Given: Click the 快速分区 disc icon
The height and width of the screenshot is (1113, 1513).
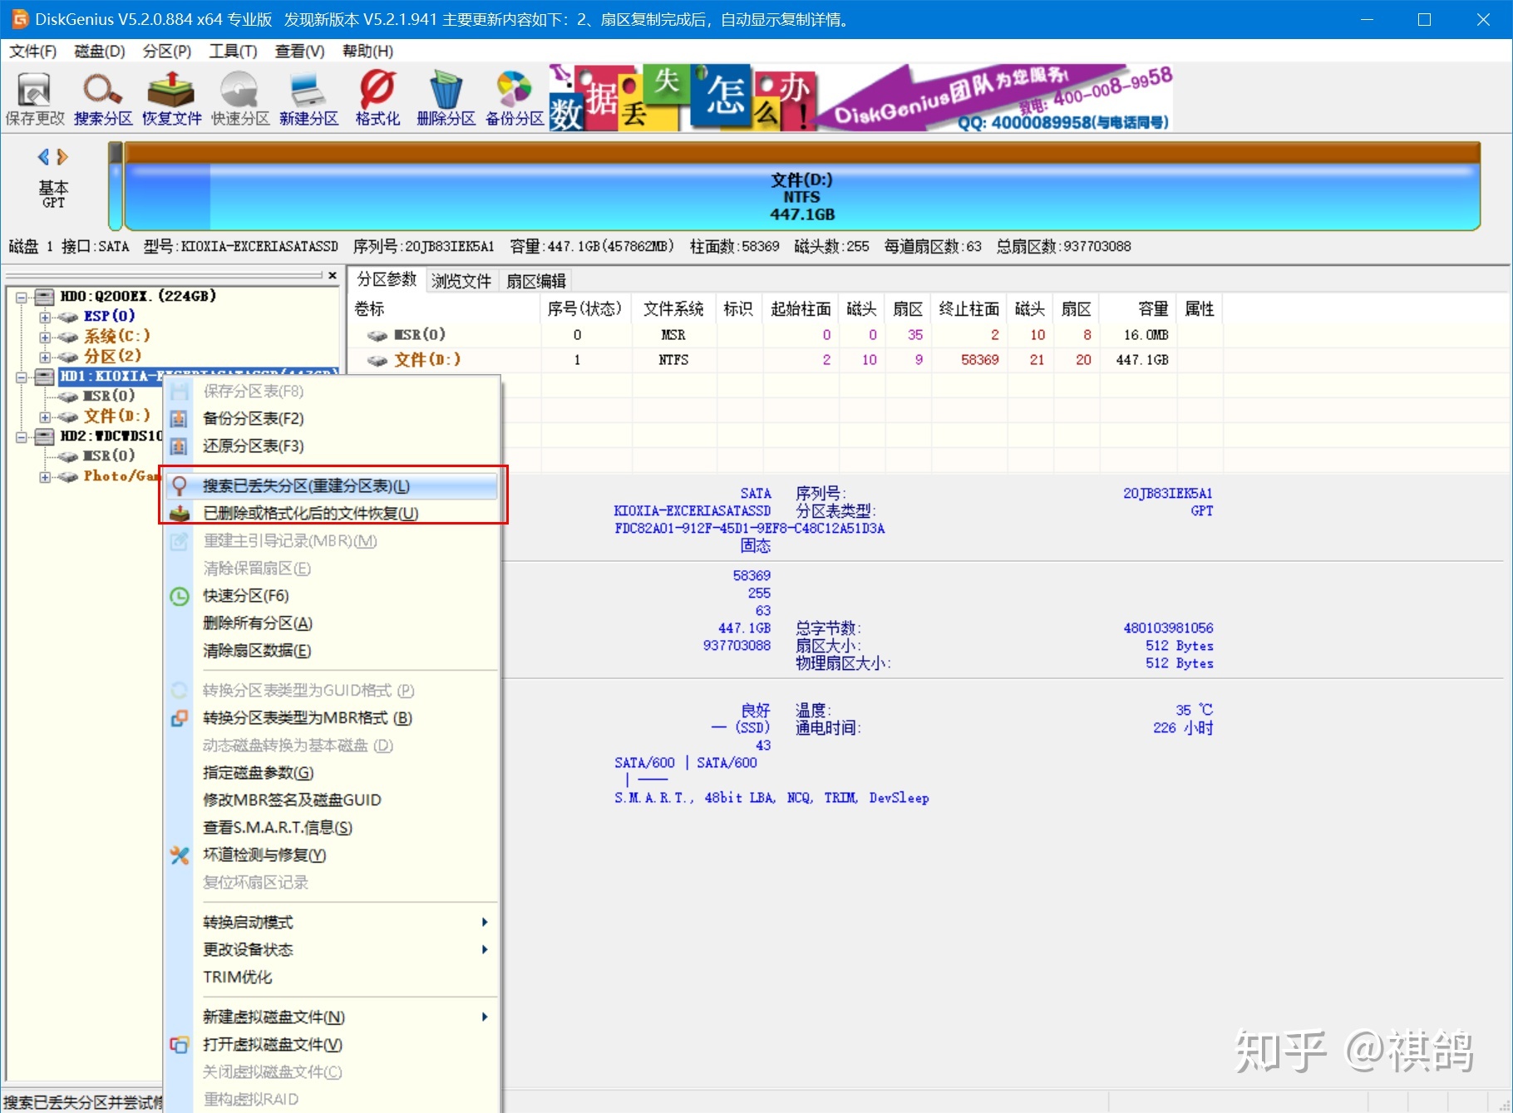Looking at the screenshot, I should click(x=238, y=93).
